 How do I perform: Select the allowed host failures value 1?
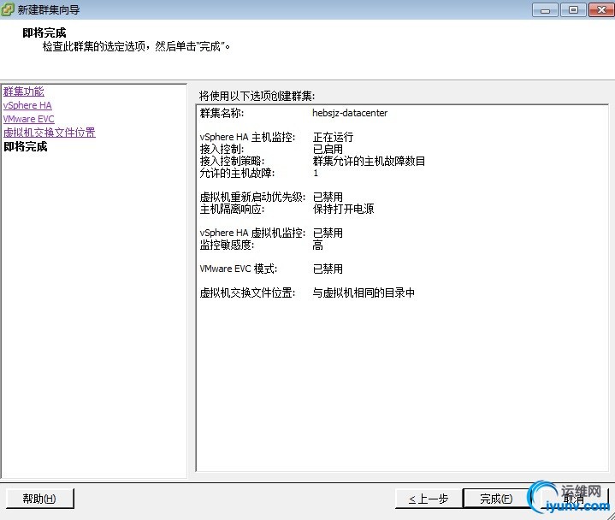point(316,173)
